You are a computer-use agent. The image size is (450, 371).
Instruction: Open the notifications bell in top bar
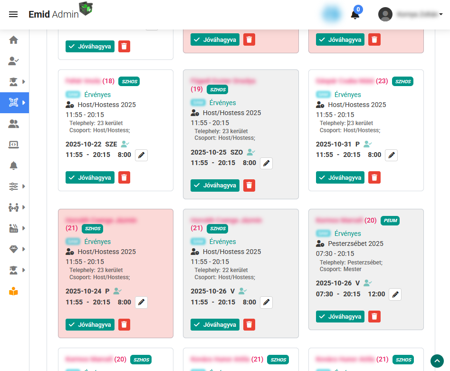coord(355,15)
